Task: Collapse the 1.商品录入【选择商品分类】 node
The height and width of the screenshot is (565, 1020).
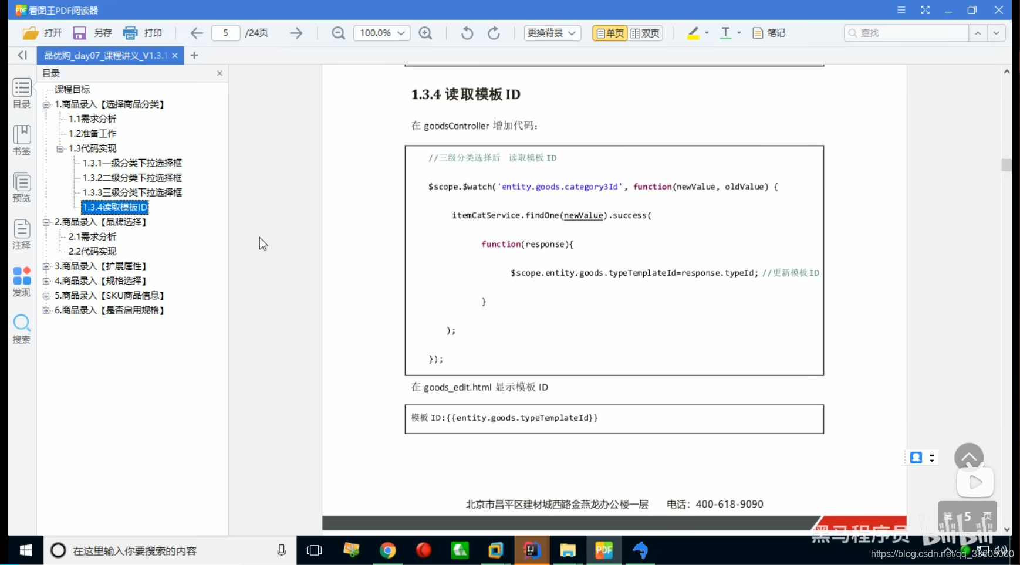Action: [x=46, y=104]
